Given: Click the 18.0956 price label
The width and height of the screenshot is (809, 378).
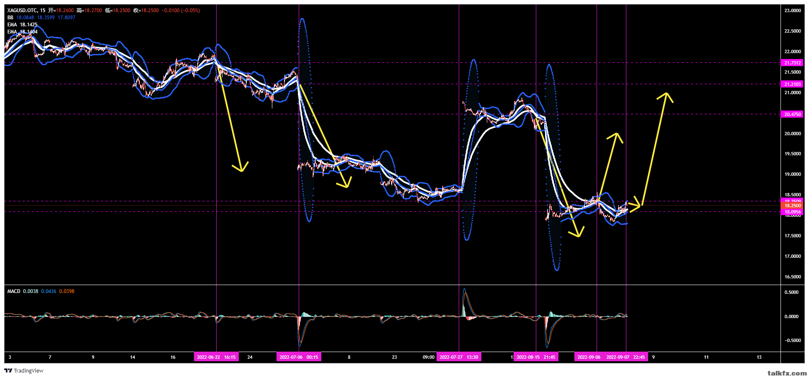Looking at the screenshot, I should (792, 212).
